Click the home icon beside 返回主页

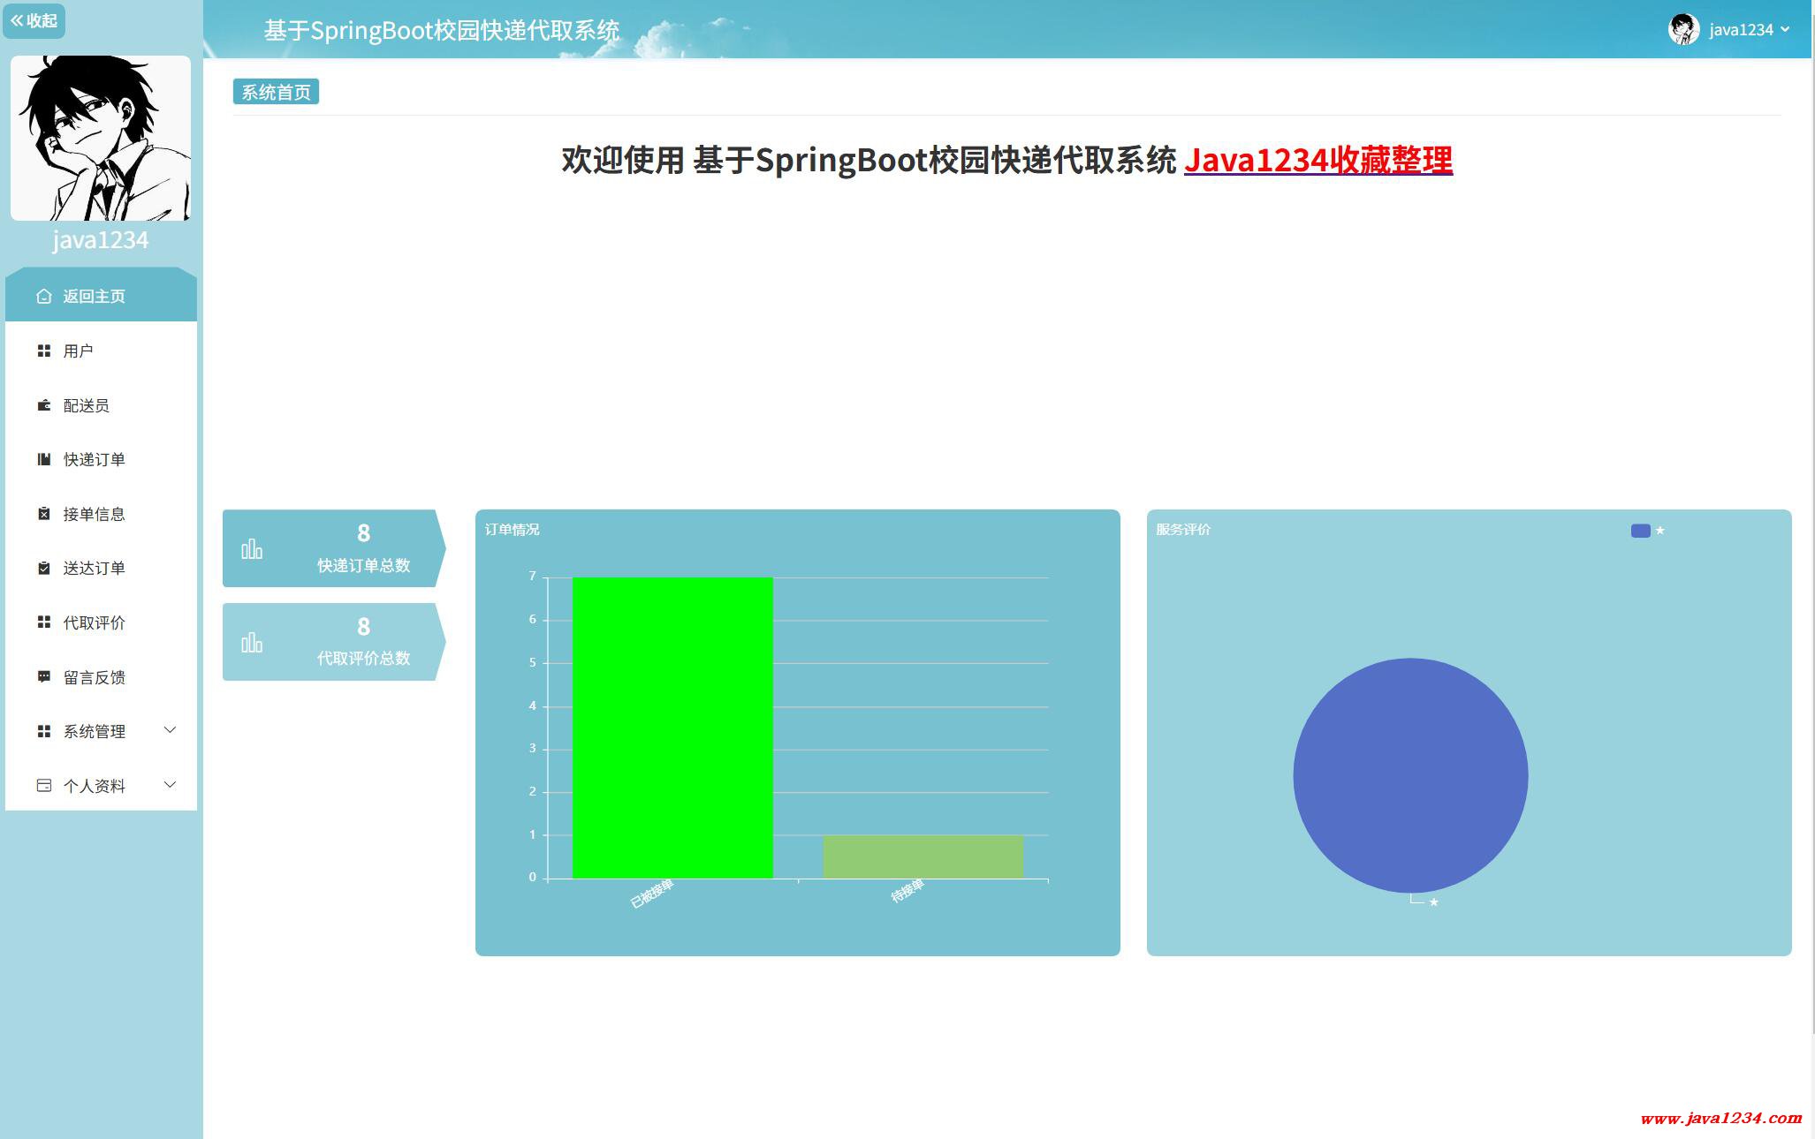43,297
